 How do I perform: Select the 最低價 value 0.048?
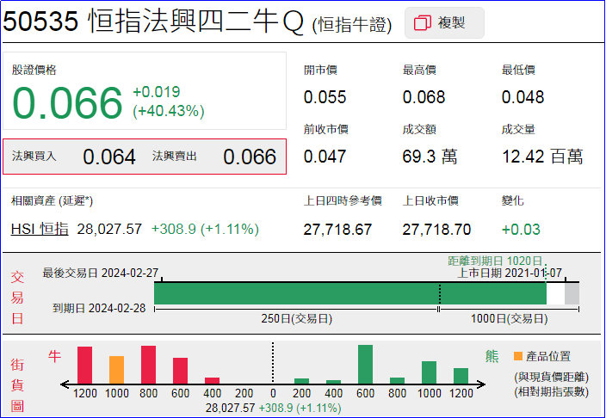523,97
